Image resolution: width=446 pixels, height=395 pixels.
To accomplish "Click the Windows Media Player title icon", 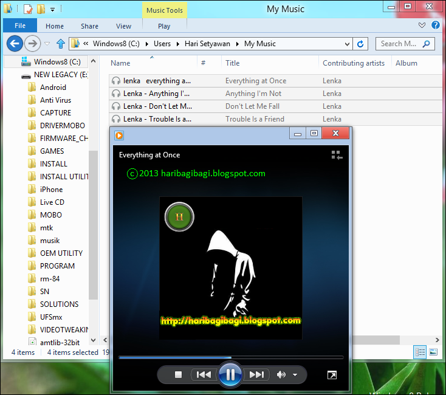I will point(119,136).
